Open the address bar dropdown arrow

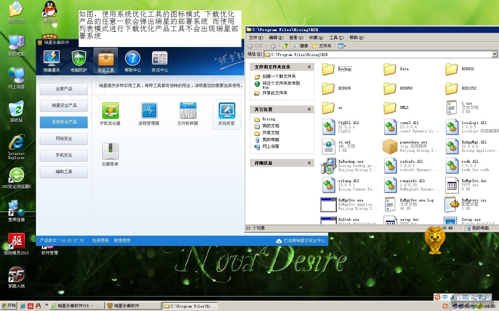[x=494, y=54]
